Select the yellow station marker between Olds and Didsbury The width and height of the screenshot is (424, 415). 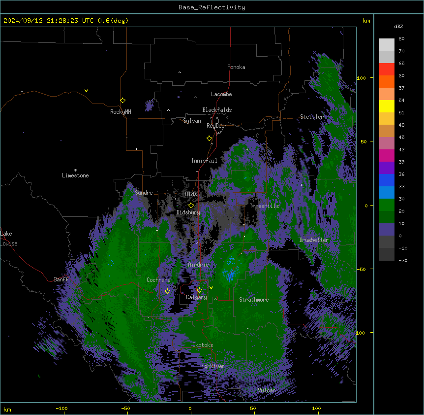(x=191, y=205)
